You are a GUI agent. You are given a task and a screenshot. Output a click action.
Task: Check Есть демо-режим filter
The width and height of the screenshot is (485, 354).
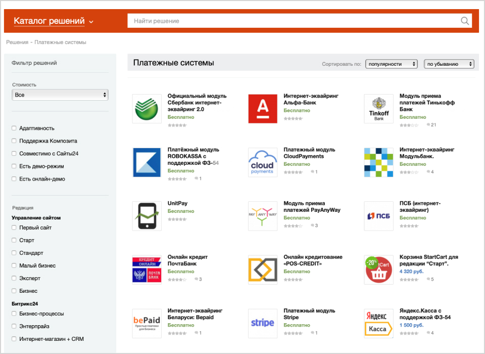(14, 166)
